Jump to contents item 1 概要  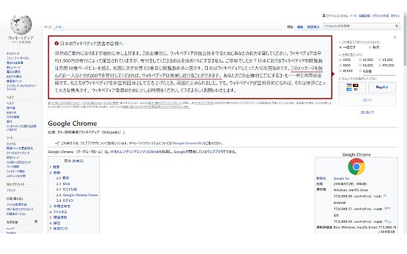click(x=55, y=167)
